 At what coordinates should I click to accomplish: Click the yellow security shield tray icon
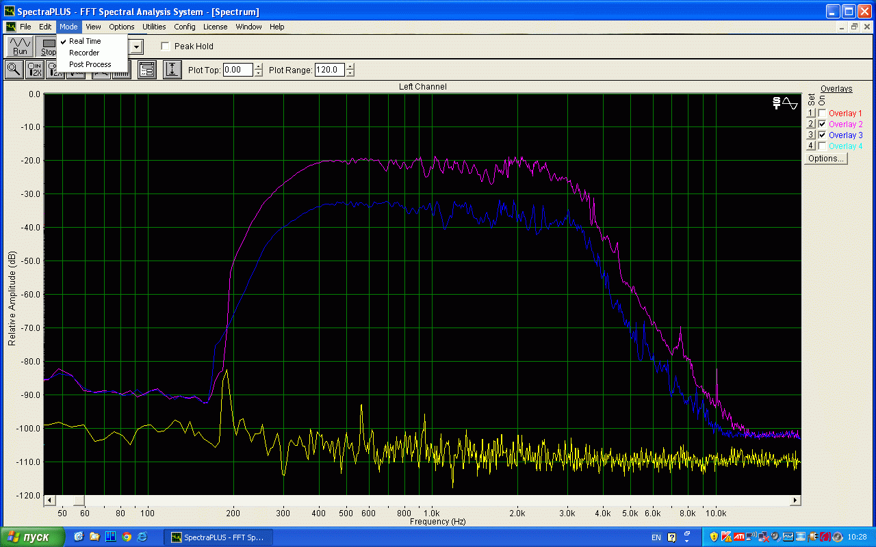click(714, 537)
